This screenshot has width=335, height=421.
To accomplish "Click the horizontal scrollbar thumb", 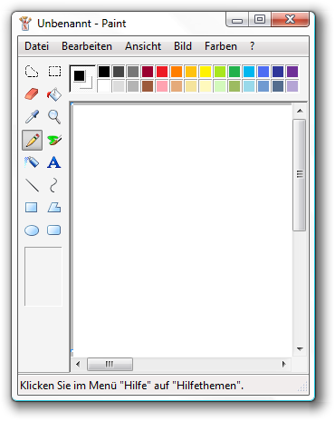I will coord(110,364).
